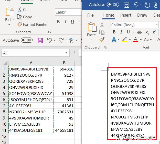Open the Calibri (Body) font dropdown in Word
Screen dimensions: 160x144
157,25
